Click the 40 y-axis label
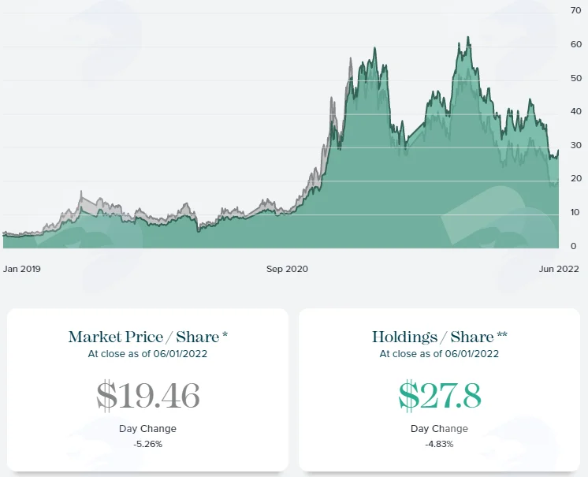The width and height of the screenshot is (588, 477). click(576, 111)
